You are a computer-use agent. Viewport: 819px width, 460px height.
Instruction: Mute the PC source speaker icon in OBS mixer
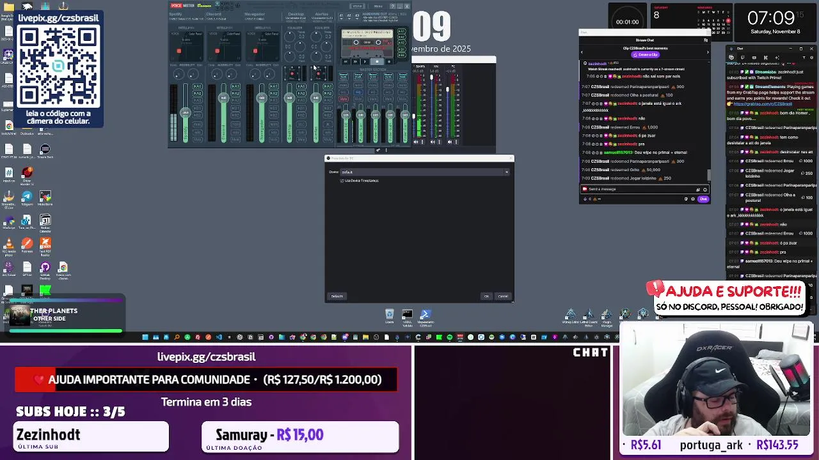(x=450, y=142)
